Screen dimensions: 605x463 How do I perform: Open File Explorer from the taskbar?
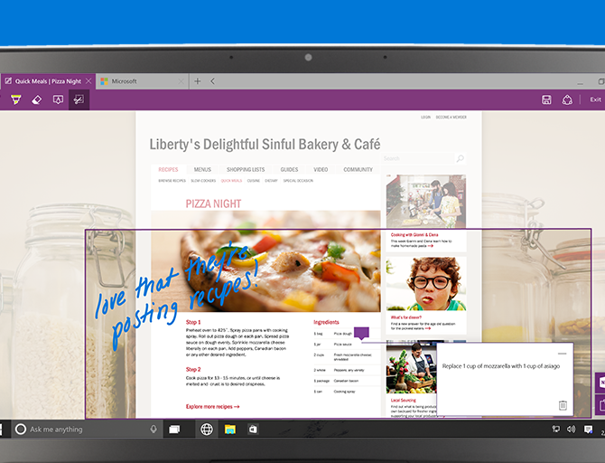coord(230,430)
